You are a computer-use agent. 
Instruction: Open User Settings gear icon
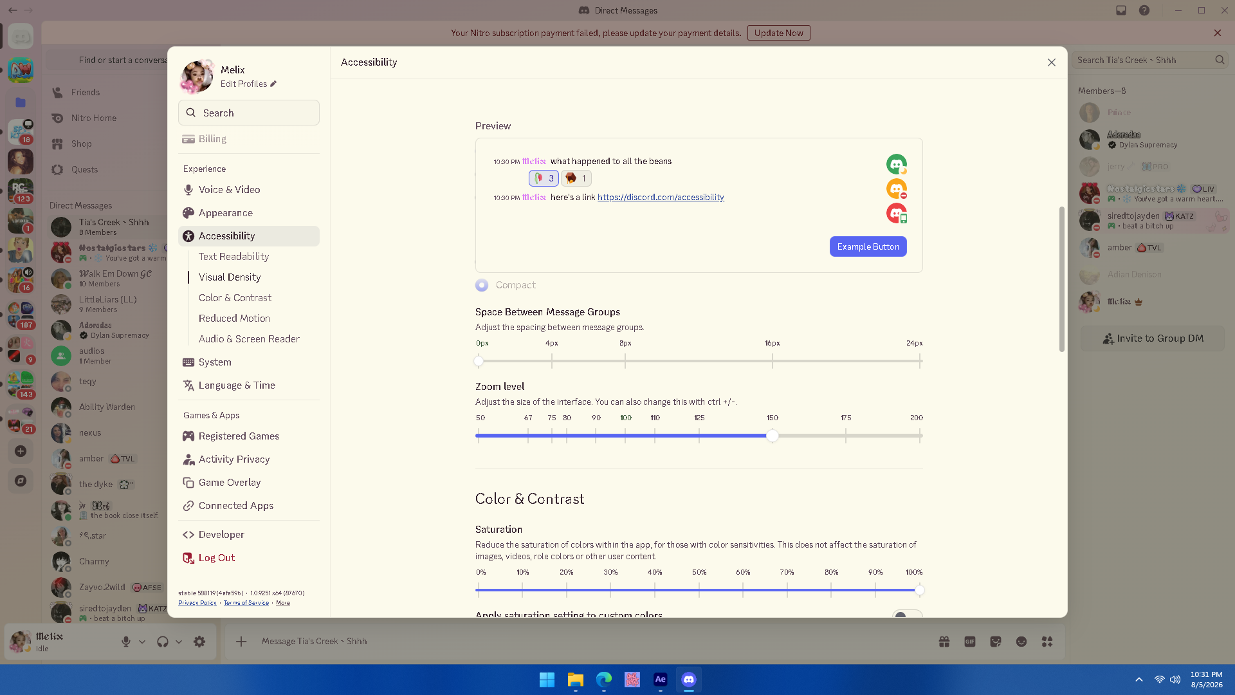click(x=199, y=642)
